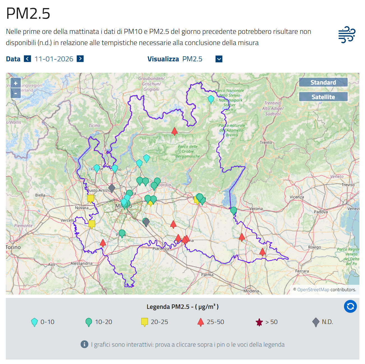
Task: Click the gray N.D. diamond near Busto Arsizio
Action: pos(112,188)
